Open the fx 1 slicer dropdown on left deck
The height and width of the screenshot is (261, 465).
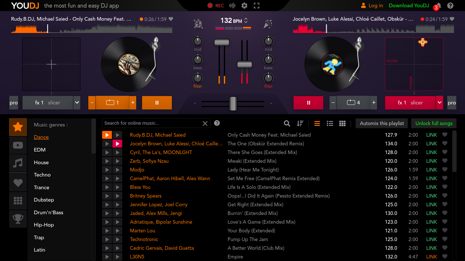(51, 103)
